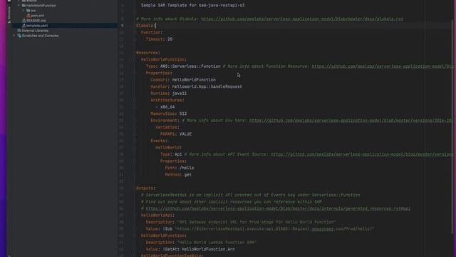
Task: Open the Globals documentation GitHub link
Action: coord(302,19)
